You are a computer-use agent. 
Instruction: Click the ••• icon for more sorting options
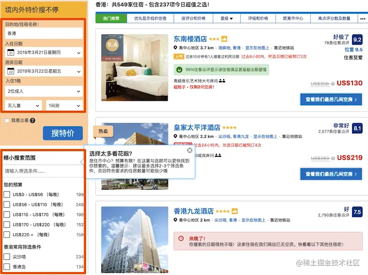point(362,18)
